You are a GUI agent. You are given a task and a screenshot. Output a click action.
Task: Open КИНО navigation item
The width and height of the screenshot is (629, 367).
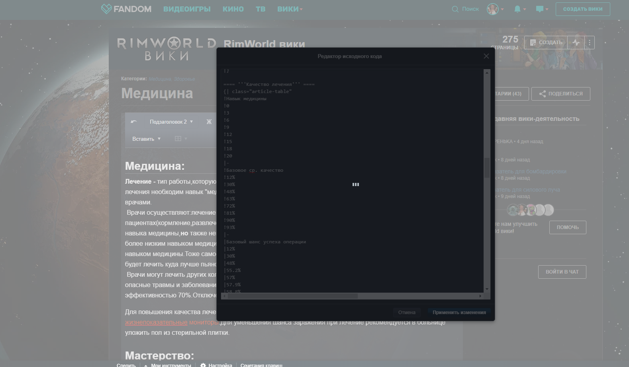(x=233, y=9)
